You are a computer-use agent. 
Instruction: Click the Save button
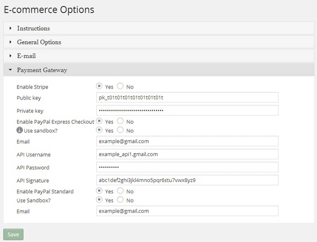13,235
